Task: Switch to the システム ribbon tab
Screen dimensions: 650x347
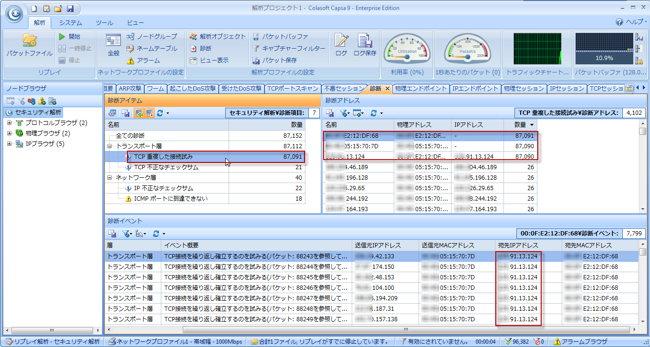Action: 70,22
